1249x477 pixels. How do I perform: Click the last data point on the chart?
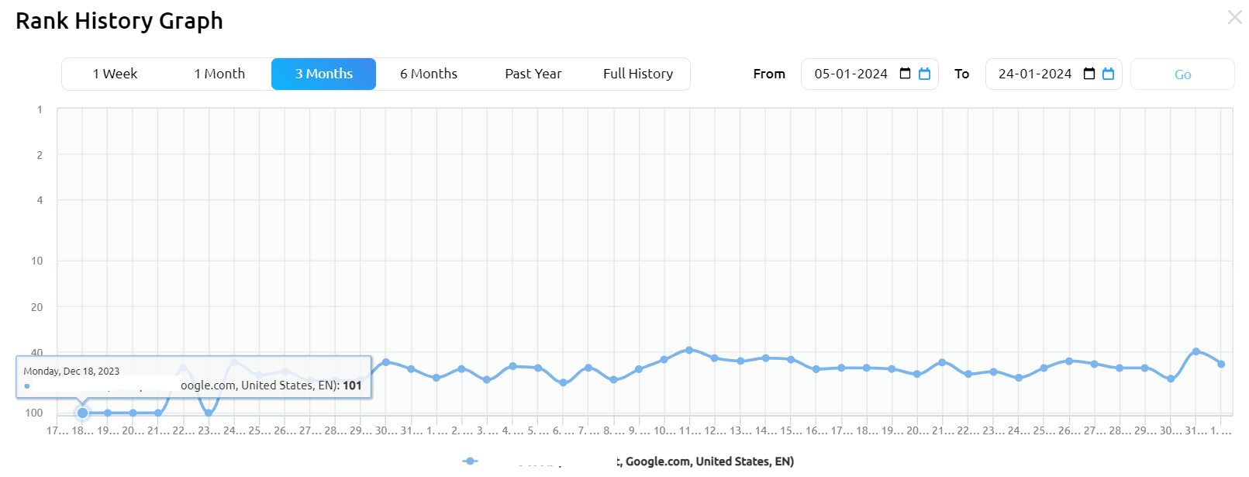(x=1221, y=364)
